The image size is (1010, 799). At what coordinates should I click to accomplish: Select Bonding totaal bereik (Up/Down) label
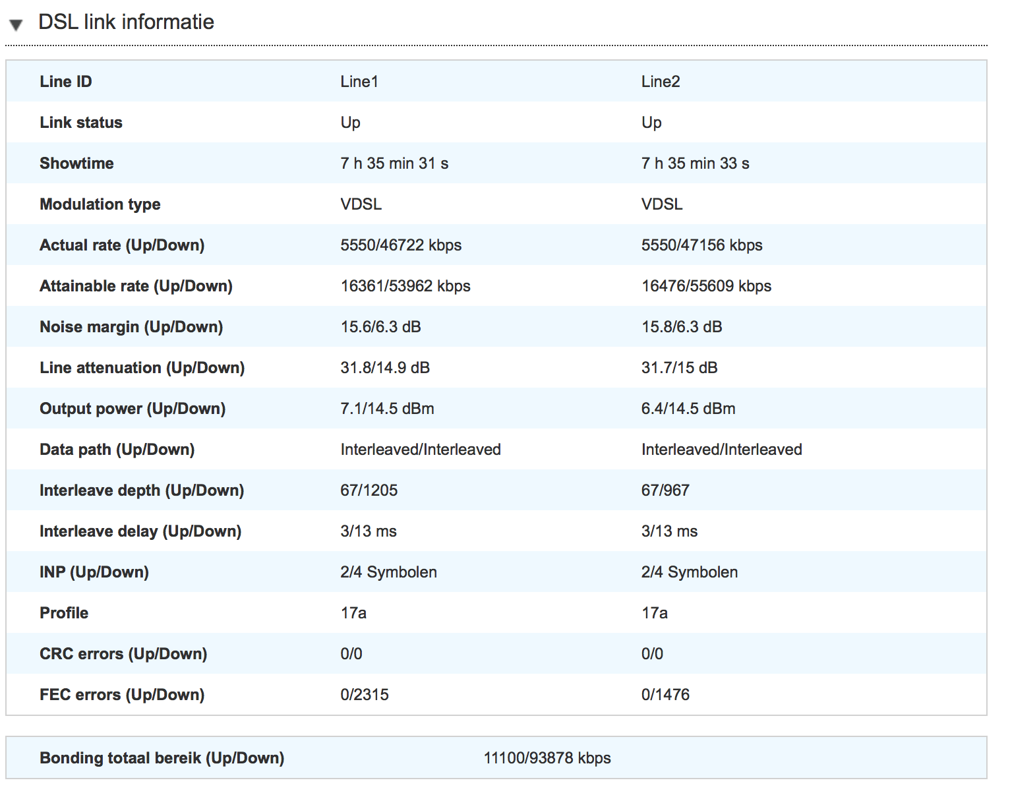(x=162, y=758)
